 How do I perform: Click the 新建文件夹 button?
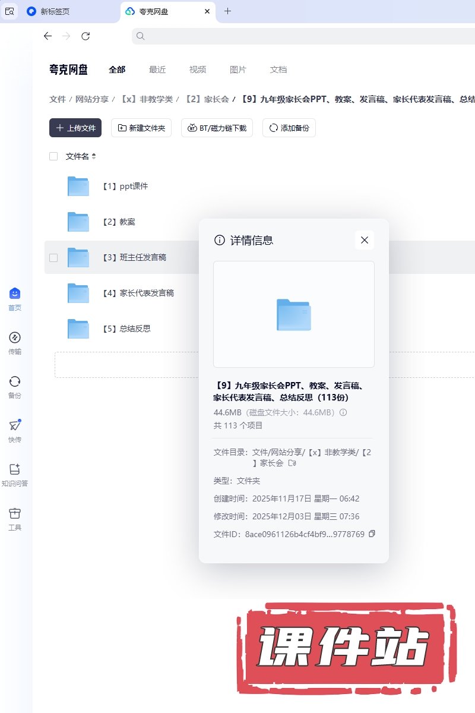[x=141, y=128]
